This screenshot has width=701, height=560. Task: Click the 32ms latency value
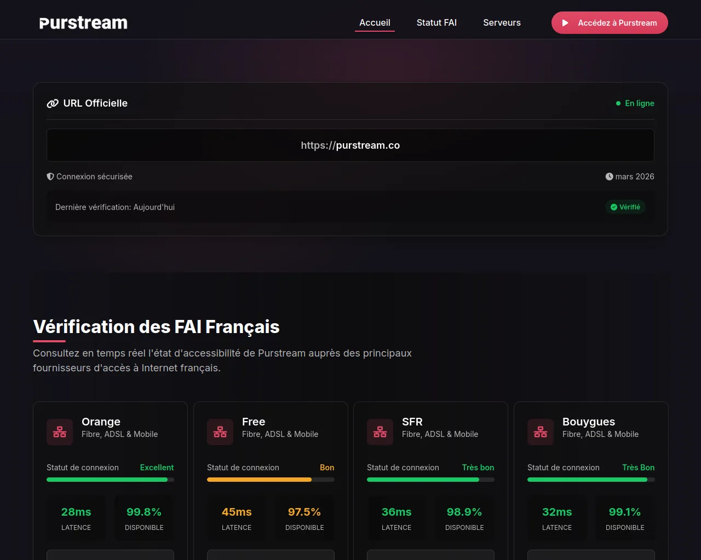[x=557, y=512]
